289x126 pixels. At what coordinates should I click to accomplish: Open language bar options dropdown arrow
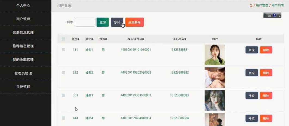279,16
